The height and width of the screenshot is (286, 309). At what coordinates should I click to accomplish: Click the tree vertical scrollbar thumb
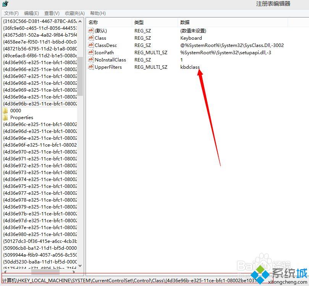pos(80,76)
